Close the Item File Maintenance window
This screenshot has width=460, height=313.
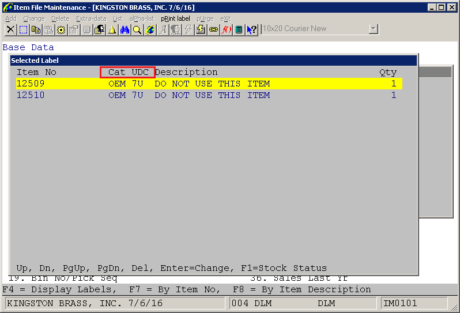pyautogui.click(x=452, y=7)
